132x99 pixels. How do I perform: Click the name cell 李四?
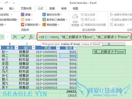click(10, 64)
